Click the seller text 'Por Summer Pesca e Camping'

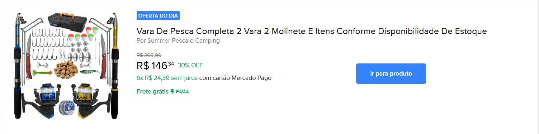click(x=178, y=40)
